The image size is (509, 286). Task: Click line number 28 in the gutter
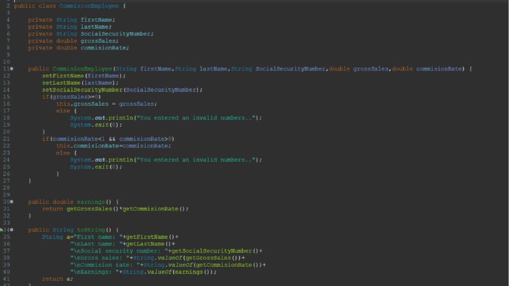click(x=6, y=188)
